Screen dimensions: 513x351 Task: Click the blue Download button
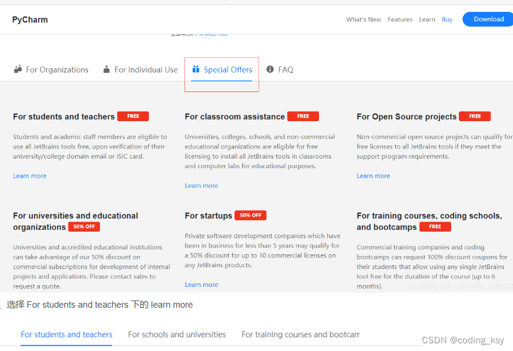[489, 19]
